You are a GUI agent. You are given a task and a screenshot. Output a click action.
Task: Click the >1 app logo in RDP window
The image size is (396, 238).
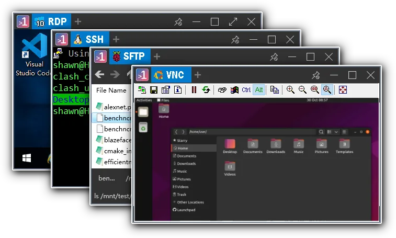coord(23,21)
